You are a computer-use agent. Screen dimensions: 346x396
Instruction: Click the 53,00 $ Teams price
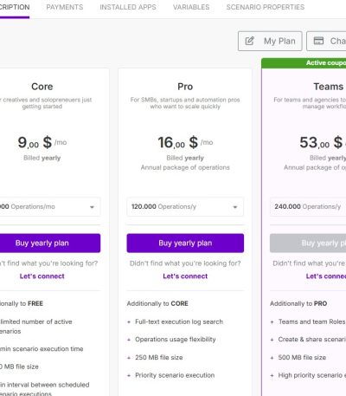pyautogui.click(x=321, y=142)
